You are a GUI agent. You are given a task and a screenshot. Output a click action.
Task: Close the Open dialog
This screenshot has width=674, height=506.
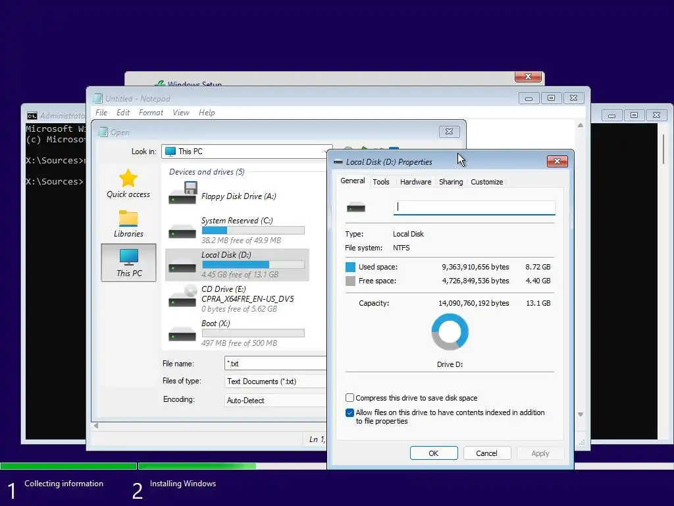click(449, 132)
